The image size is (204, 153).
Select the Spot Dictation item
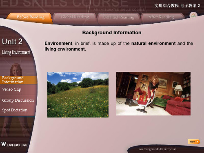click(18, 110)
